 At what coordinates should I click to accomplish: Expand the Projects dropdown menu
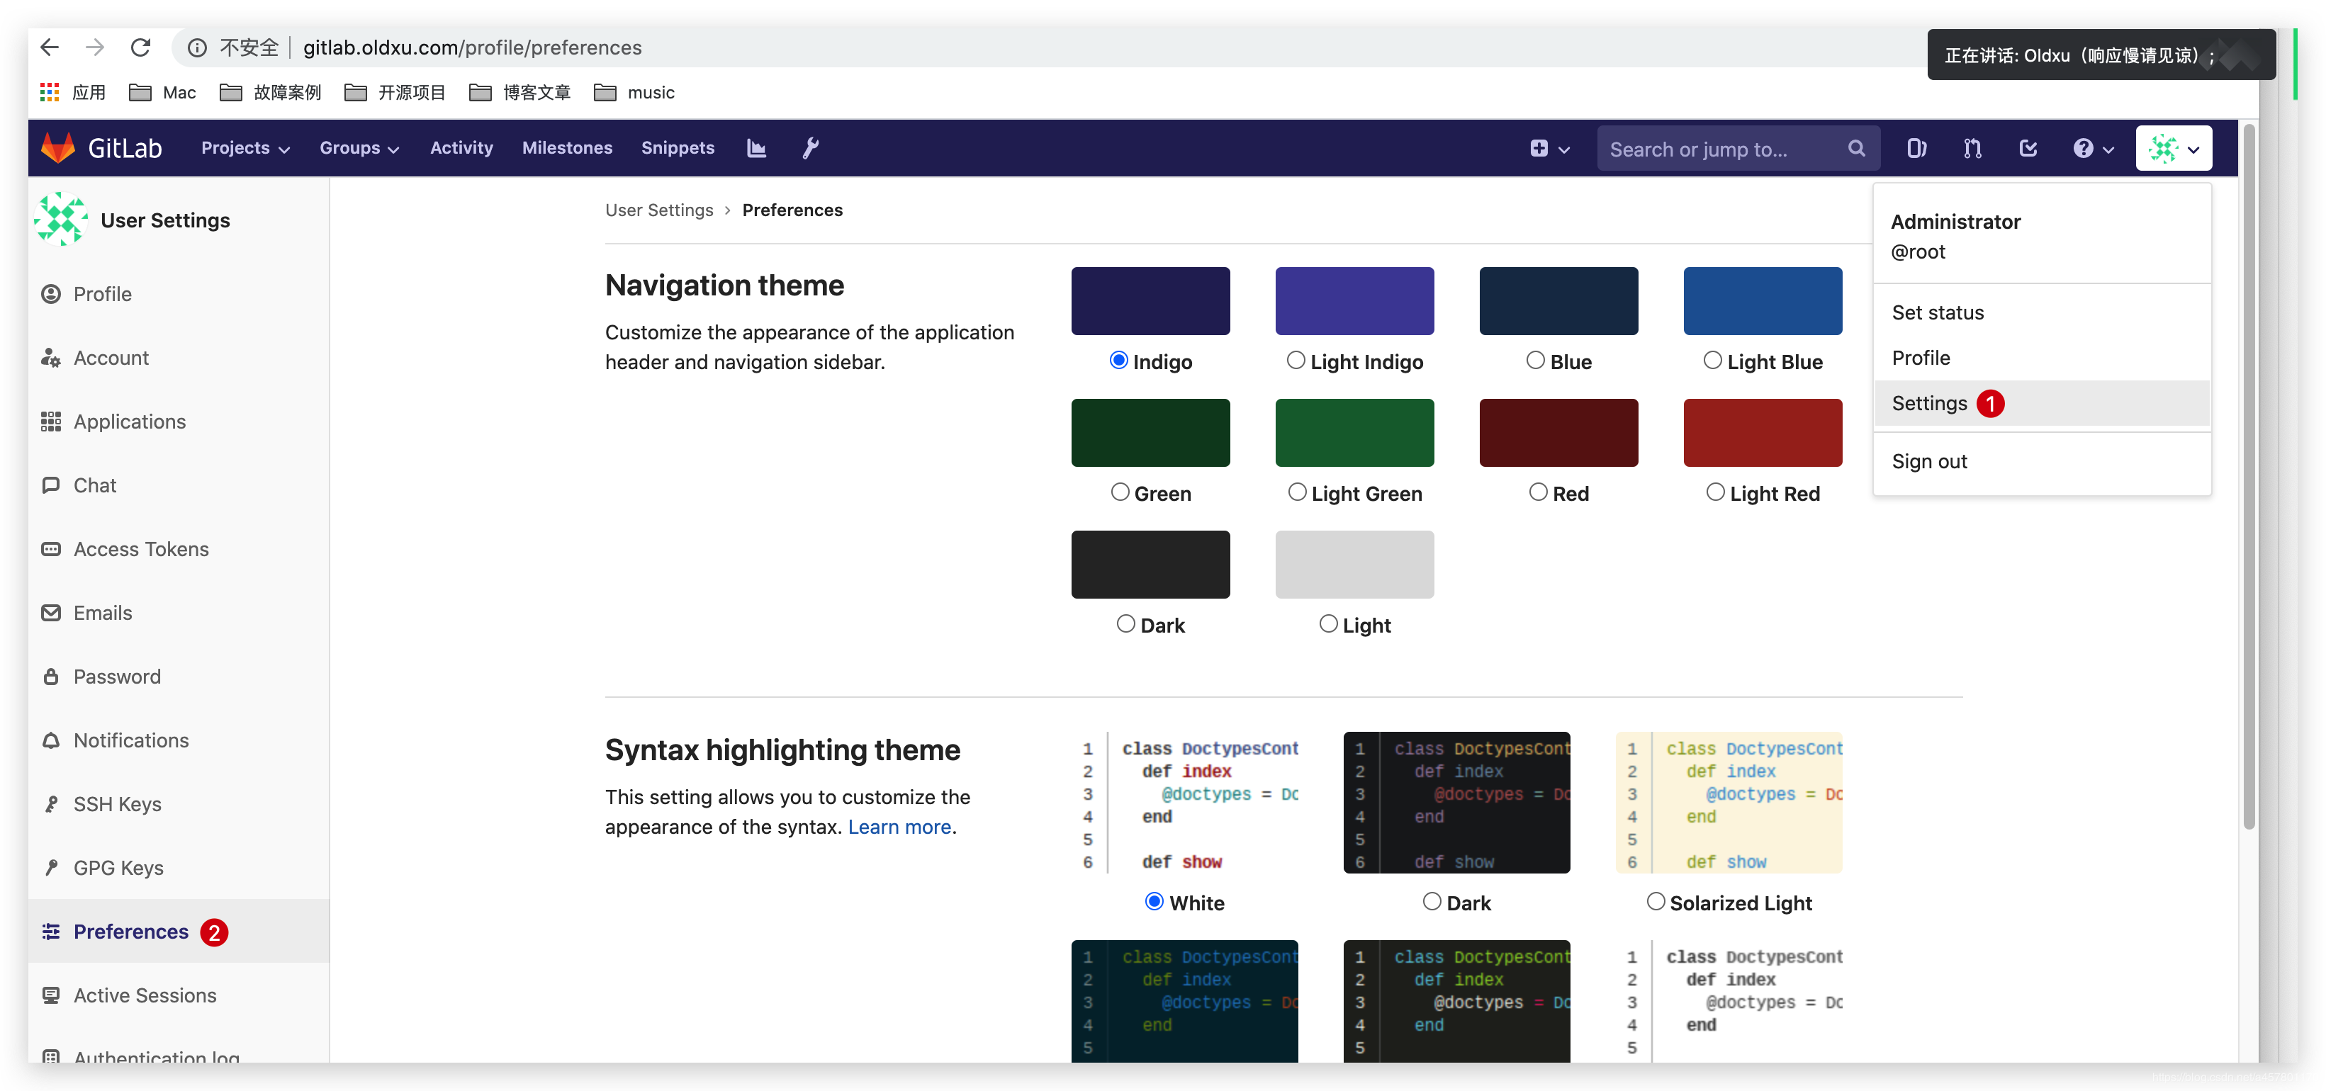coord(242,147)
